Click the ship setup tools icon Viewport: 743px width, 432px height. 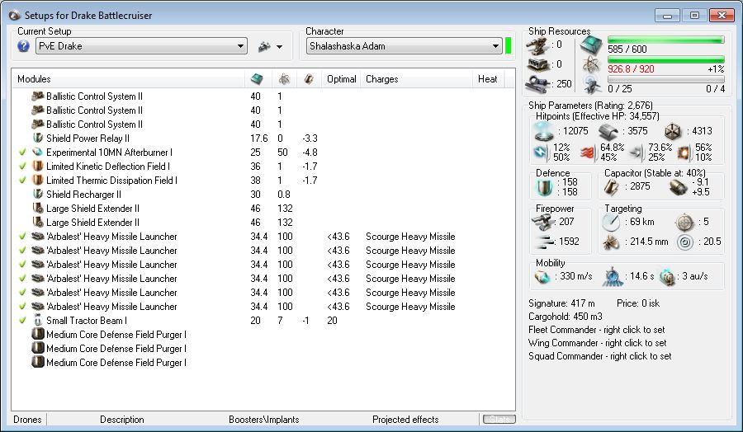point(264,46)
